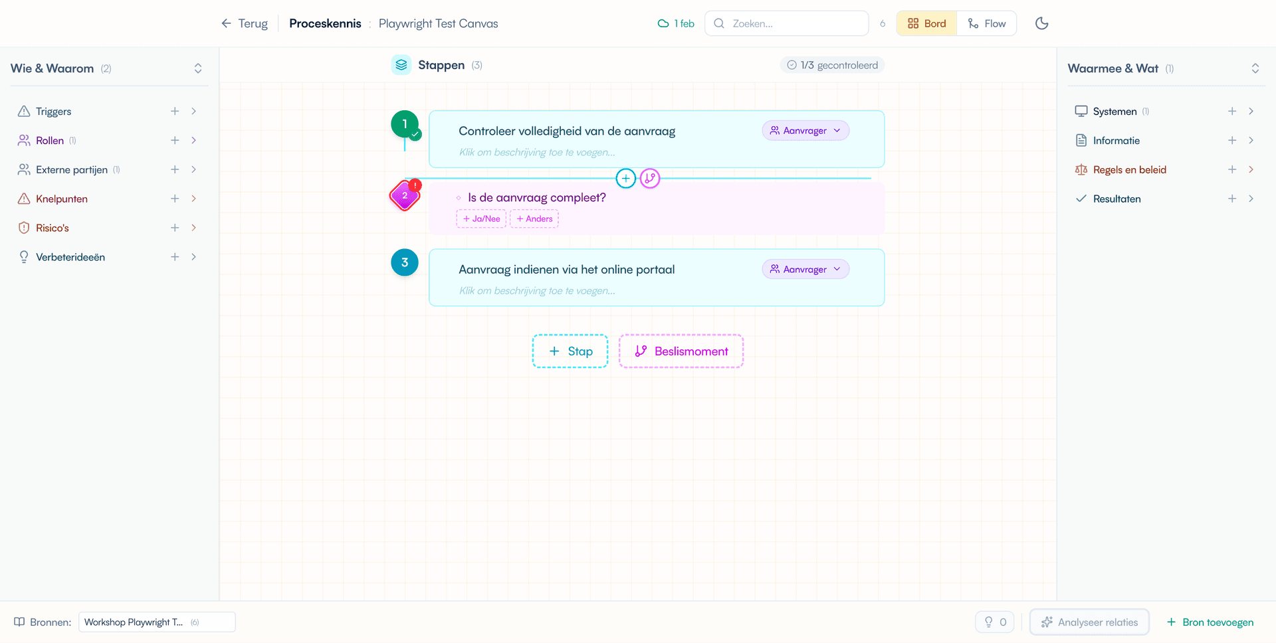
Task: Click the plus icon beside Systemen
Action: 1231,111
